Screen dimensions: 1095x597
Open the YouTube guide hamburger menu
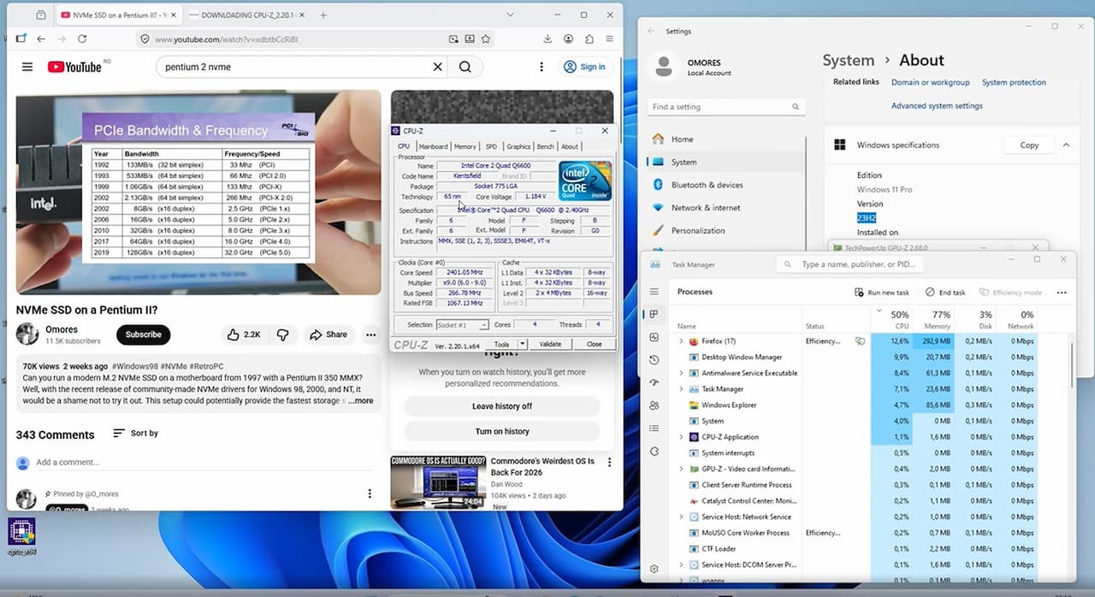coord(27,67)
